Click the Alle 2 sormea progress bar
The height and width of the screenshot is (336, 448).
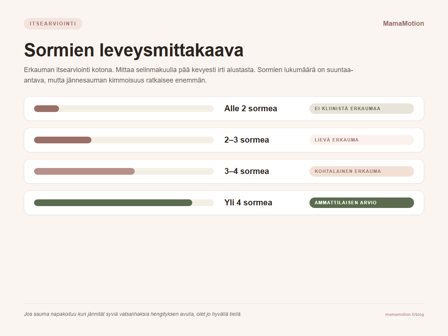124,109
